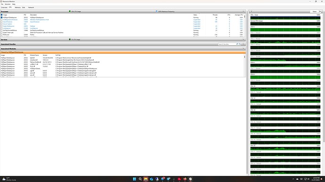Image resolution: width=325 pixels, height=182 pixels.
Task: Switch to the Disk tab
Action: coord(24,8)
